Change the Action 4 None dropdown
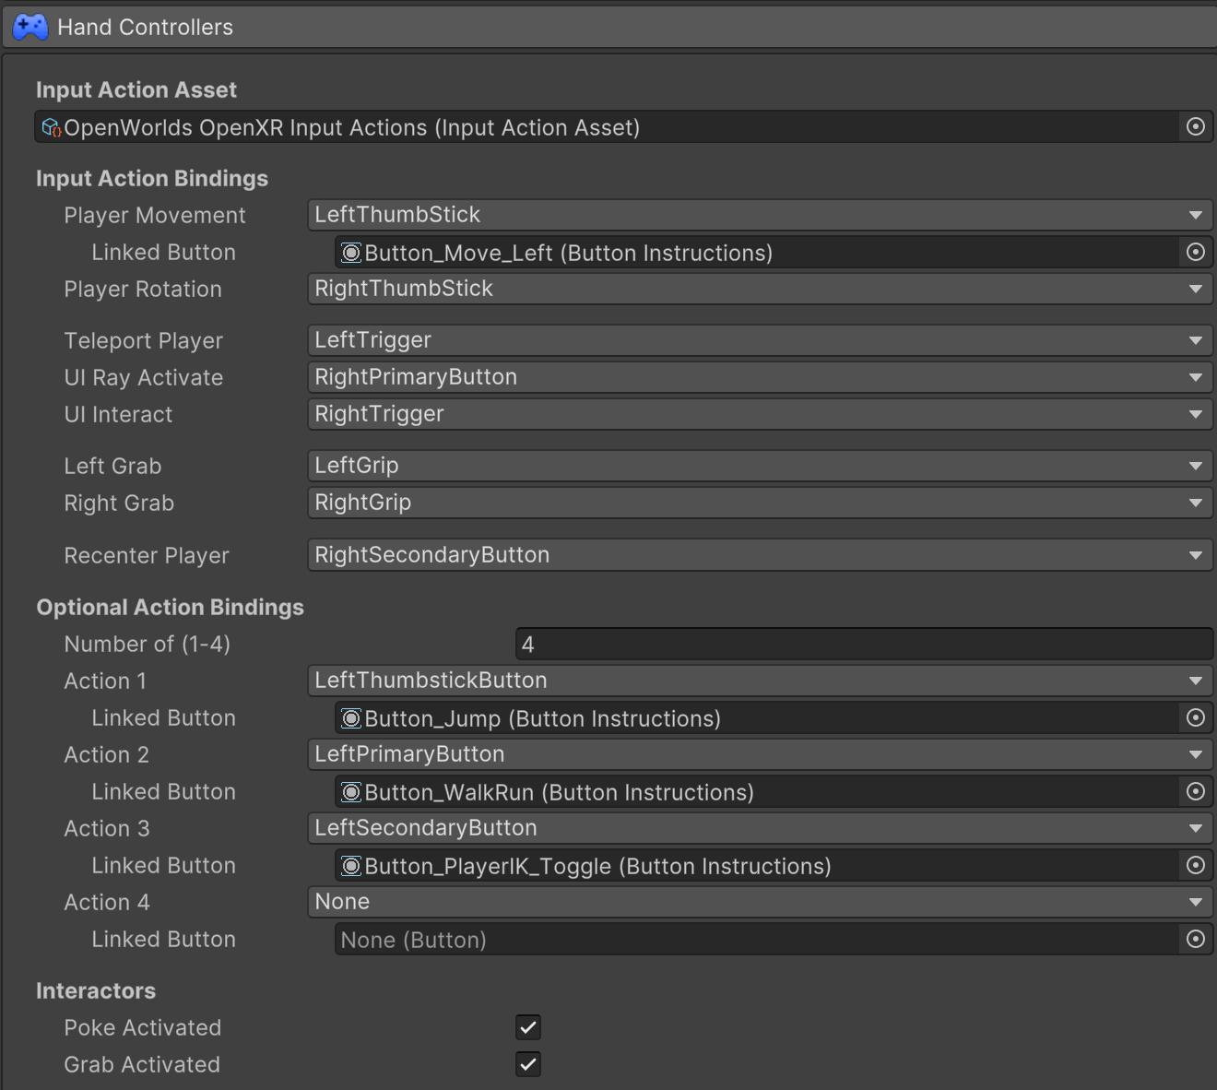 coord(759,902)
